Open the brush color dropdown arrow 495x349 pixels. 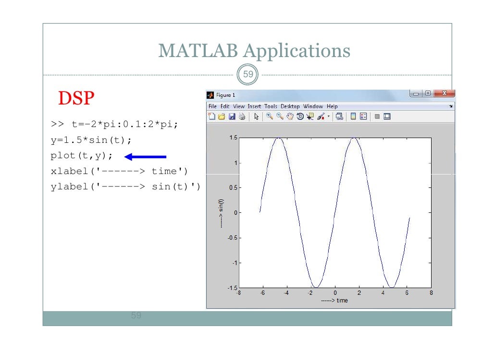(x=329, y=116)
